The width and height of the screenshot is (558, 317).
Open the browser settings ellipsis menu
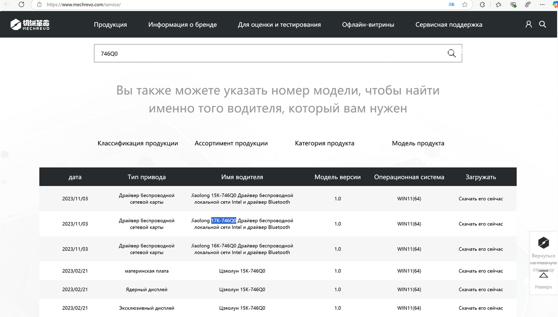tap(542, 5)
